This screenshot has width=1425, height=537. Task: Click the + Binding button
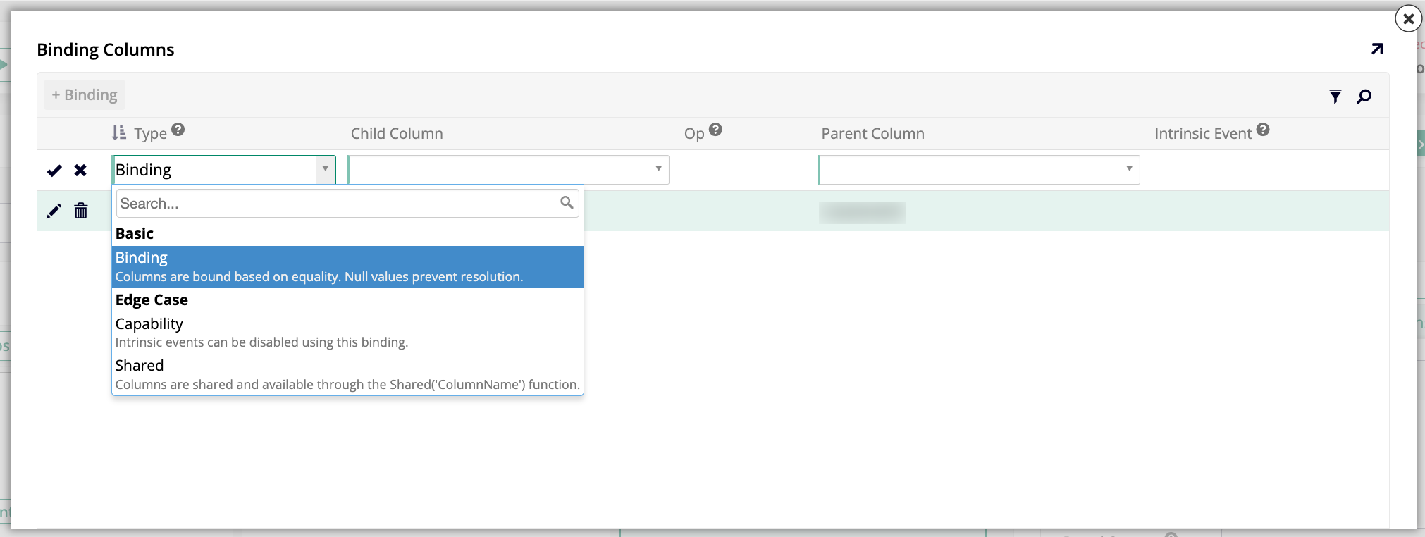click(x=85, y=95)
